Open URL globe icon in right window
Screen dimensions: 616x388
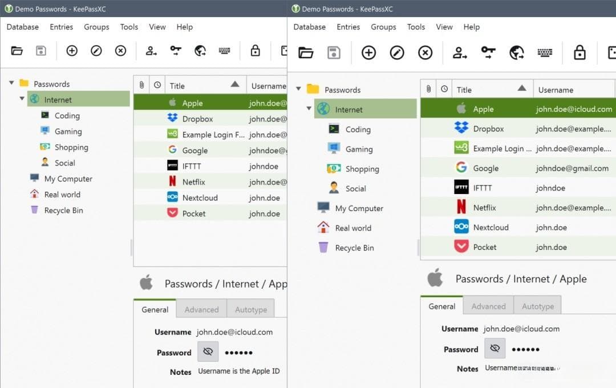coord(517,52)
